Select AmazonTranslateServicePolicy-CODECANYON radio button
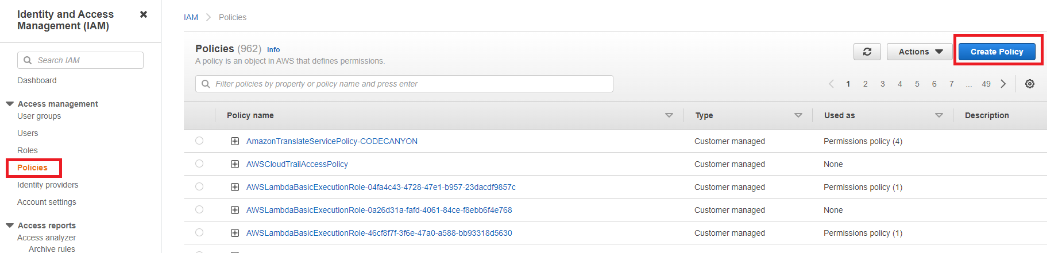 199,141
